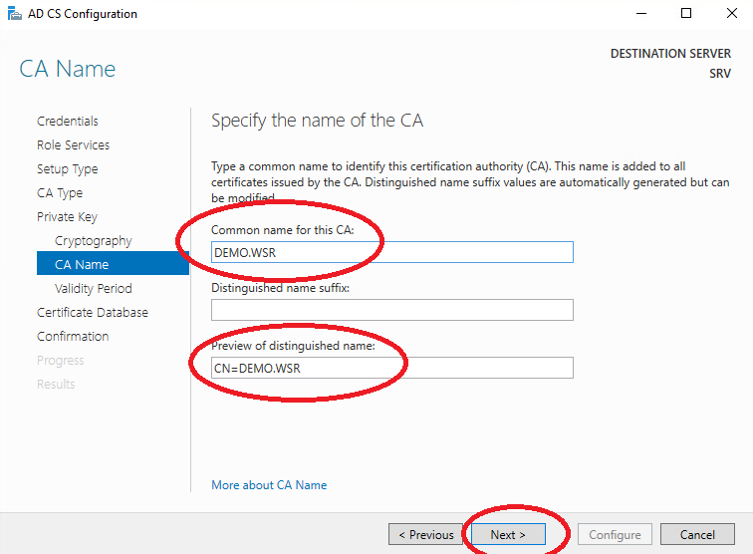Click the AD CS Configuration title bar icon

[x=14, y=14]
